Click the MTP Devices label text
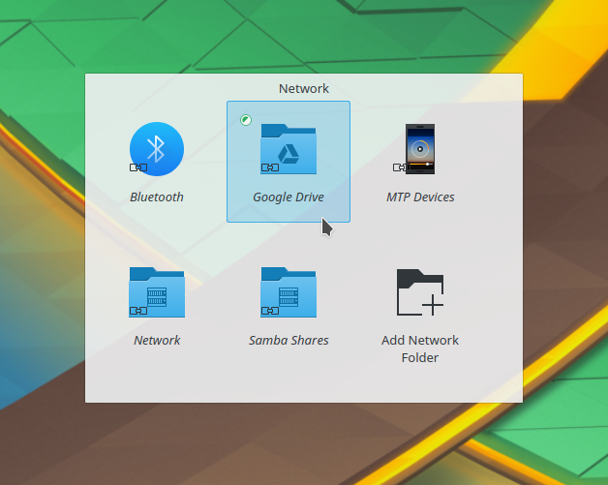This screenshot has height=485, width=608. tap(420, 197)
